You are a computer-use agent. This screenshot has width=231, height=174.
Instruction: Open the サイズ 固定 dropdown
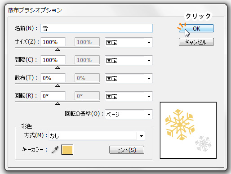point(129,42)
